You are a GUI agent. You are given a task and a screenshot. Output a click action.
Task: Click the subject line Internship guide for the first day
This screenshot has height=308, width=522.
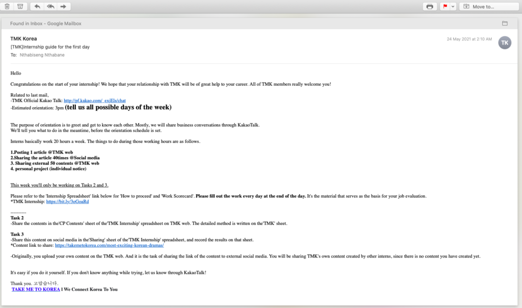click(x=50, y=47)
